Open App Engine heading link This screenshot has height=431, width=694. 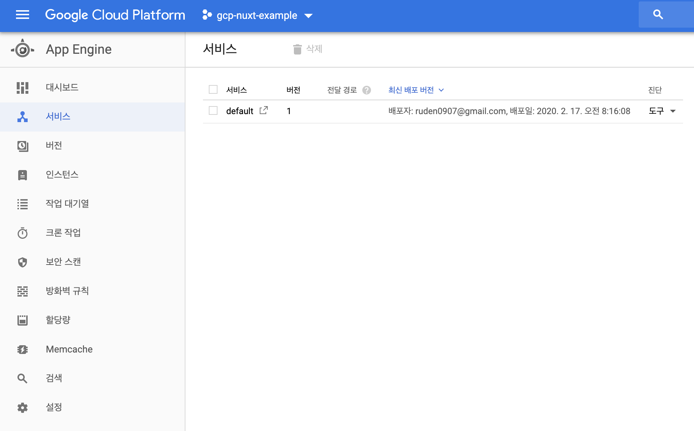[x=79, y=49]
